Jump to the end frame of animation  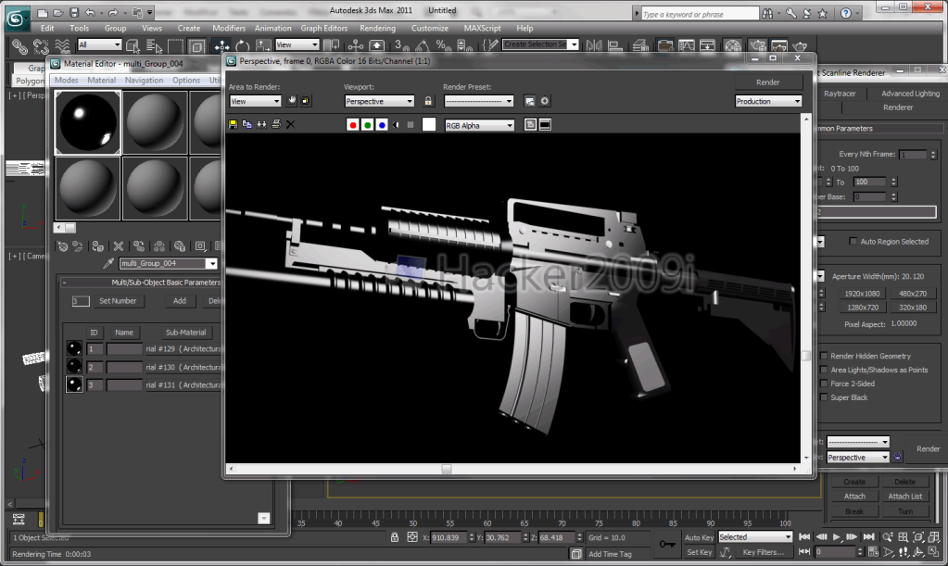(869, 537)
